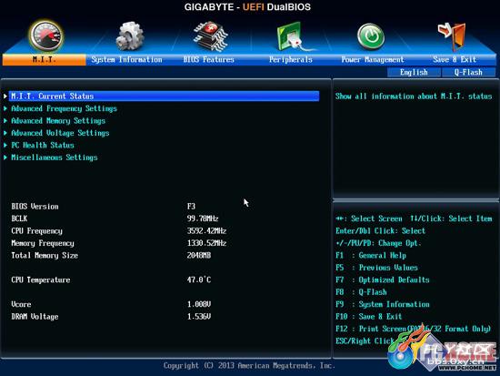Switch to the BIOS Features tab

tap(208, 60)
